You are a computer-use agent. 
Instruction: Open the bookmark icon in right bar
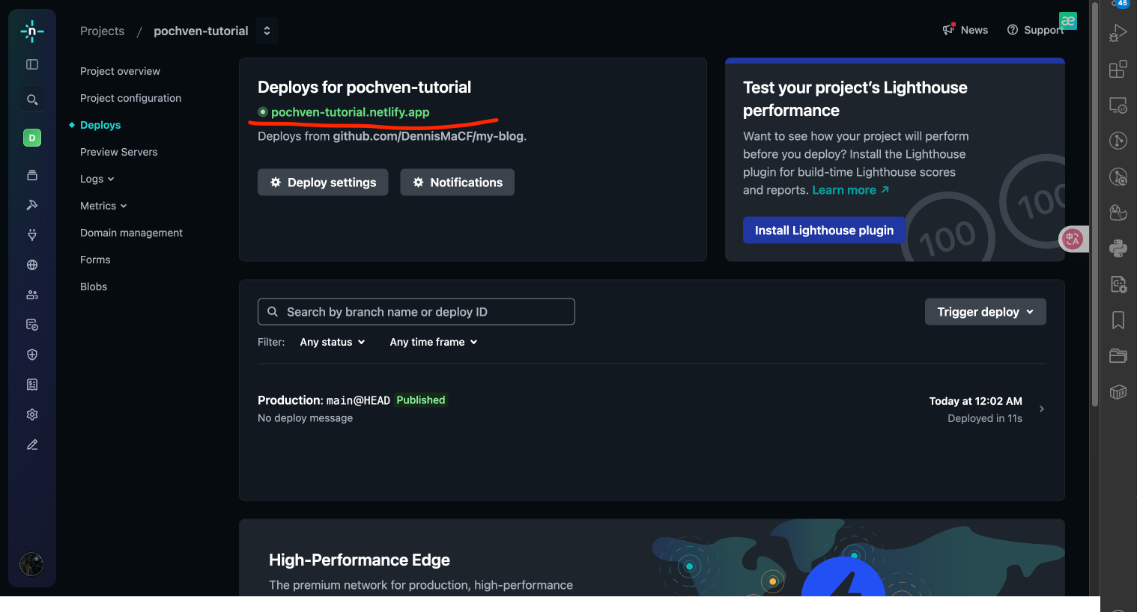tap(1118, 320)
